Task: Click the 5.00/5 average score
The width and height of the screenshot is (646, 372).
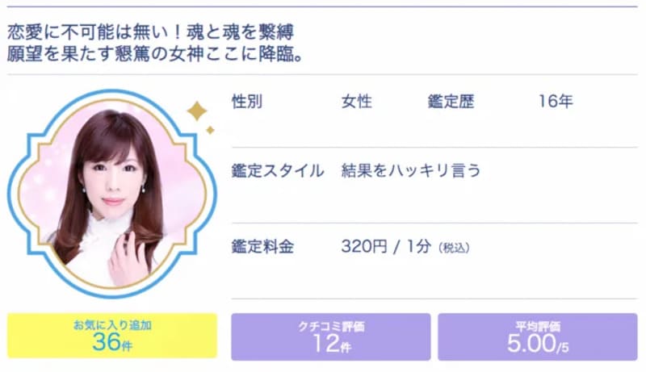Action: click(x=537, y=344)
